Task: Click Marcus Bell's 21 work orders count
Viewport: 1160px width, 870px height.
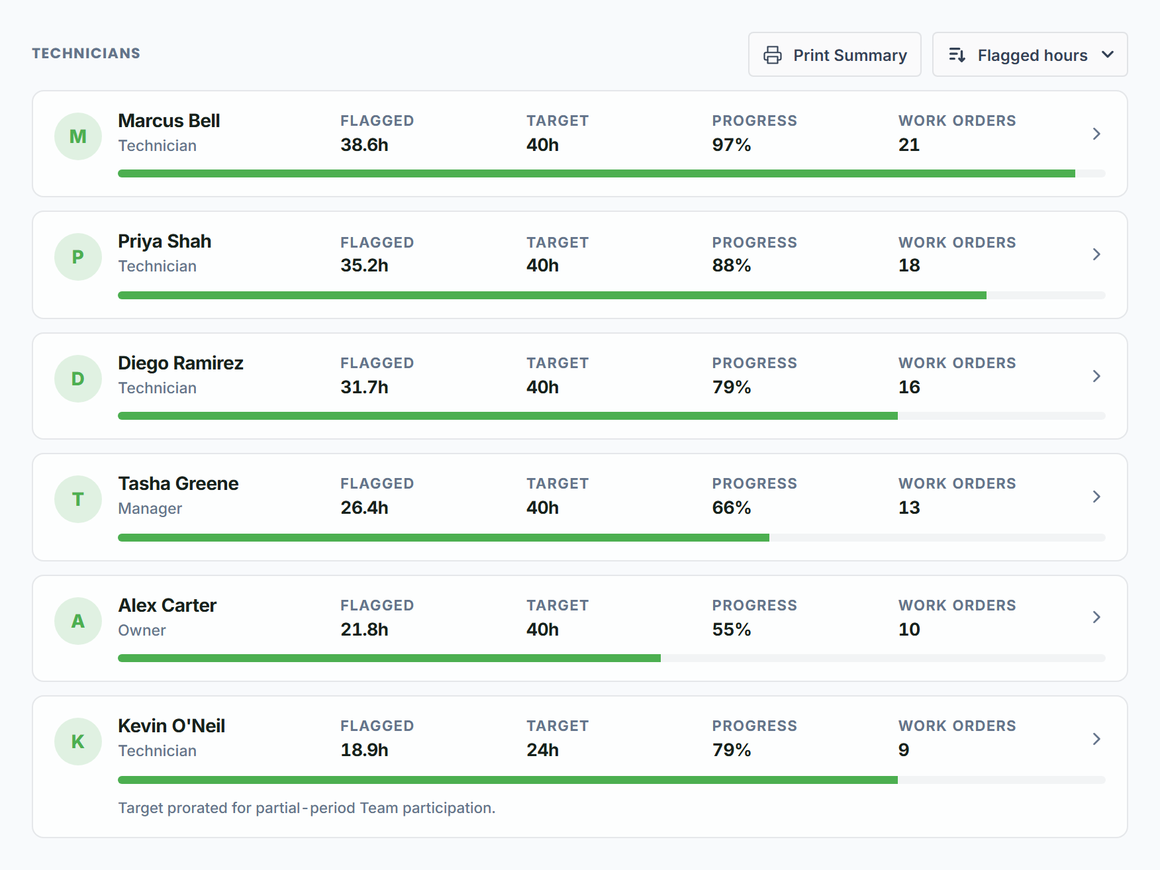Action: coord(909,145)
